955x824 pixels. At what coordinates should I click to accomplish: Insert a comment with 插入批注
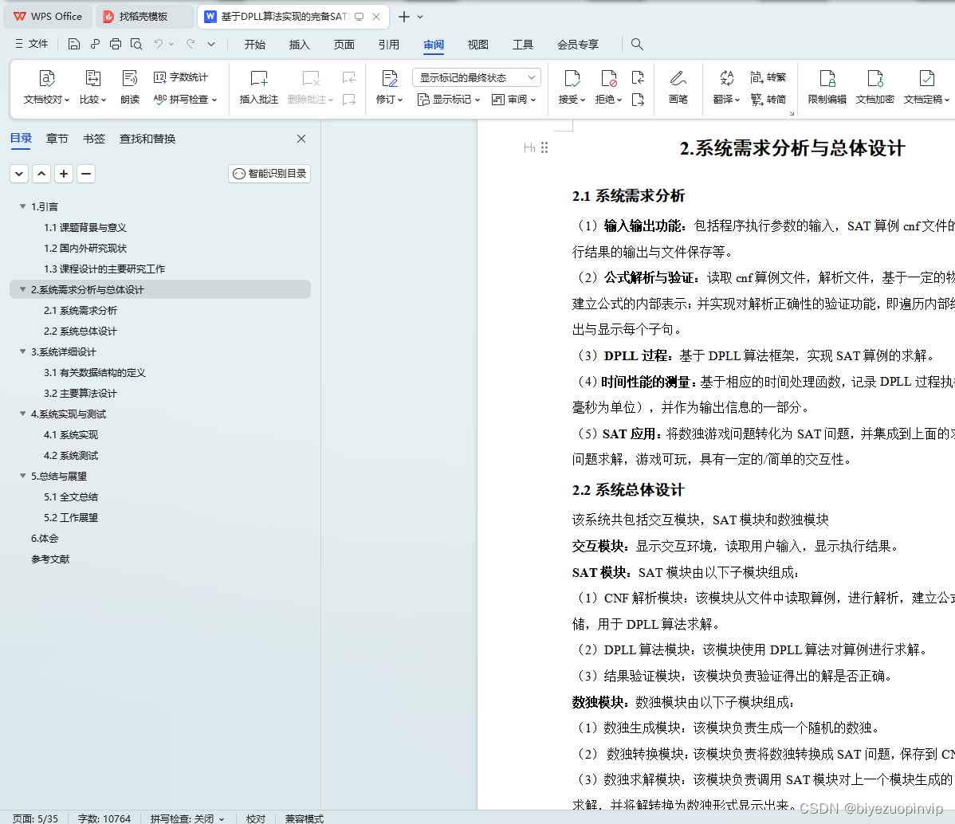[258, 88]
